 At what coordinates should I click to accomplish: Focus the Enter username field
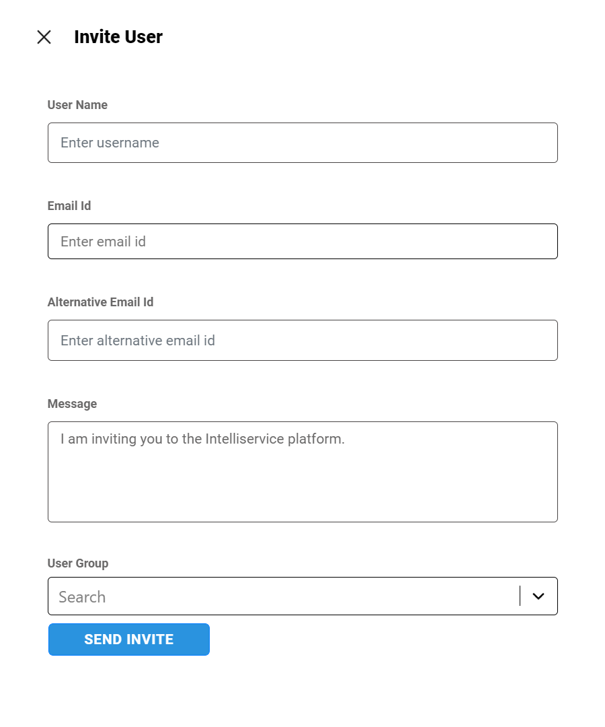pyautogui.click(x=269, y=143)
